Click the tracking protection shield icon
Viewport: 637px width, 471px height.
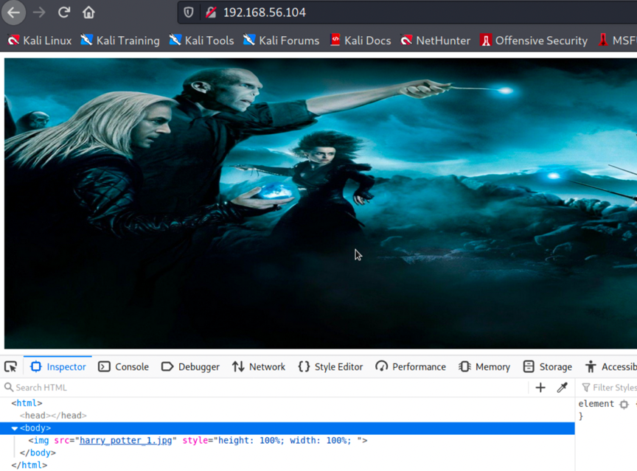pyautogui.click(x=189, y=13)
